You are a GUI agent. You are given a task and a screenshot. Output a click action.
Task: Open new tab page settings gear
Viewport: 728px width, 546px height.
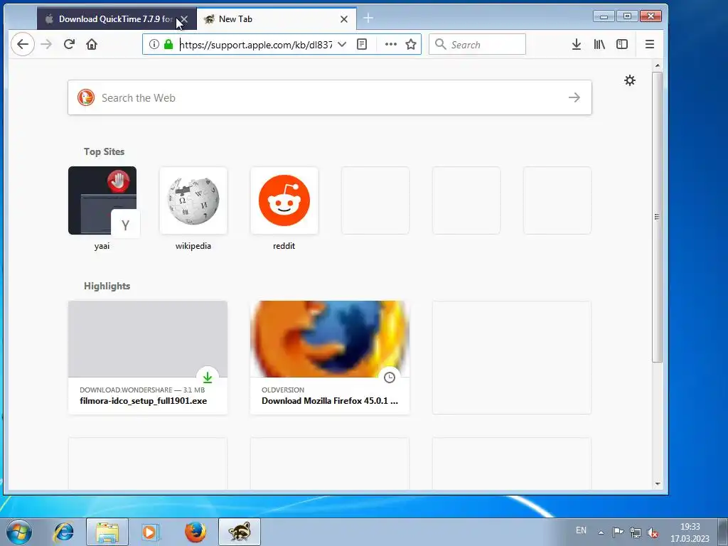[630, 80]
